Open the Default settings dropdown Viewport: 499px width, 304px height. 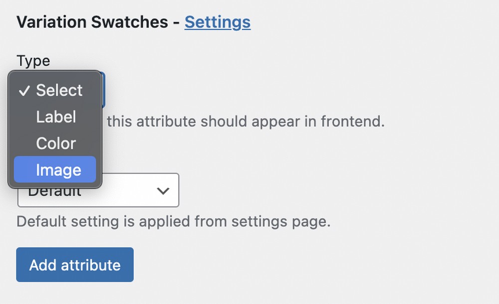coord(98,190)
